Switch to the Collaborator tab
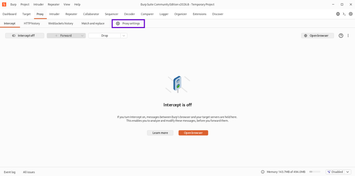The width and height of the screenshot is (355, 176). pos(91,14)
